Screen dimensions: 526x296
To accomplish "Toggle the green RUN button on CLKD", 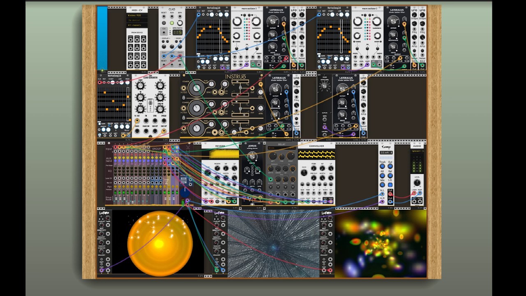I will click(x=172, y=23).
